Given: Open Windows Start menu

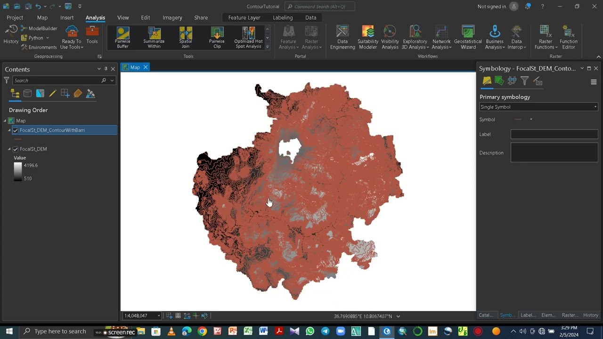Looking at the screenshot, I should tap(9, 331).
